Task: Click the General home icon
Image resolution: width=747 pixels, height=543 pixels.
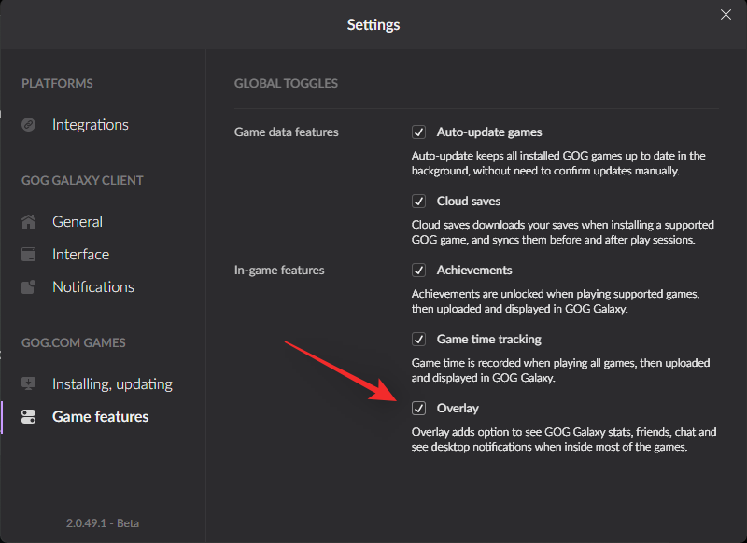Action: click(x=29, y=222)
